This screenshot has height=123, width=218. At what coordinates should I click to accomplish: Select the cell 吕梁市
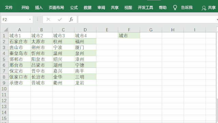42,65
